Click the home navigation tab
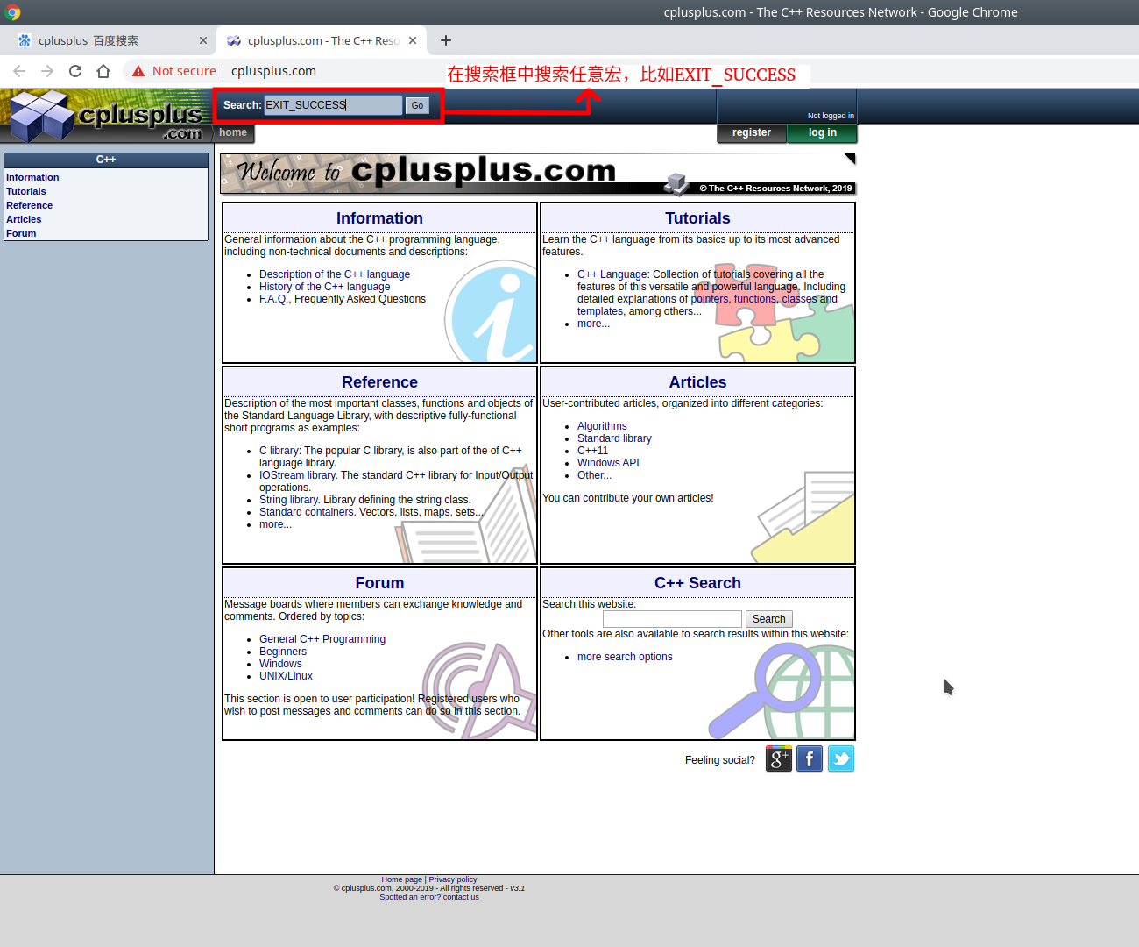The height and width of the screenshot is (947, 1139). 234,132
